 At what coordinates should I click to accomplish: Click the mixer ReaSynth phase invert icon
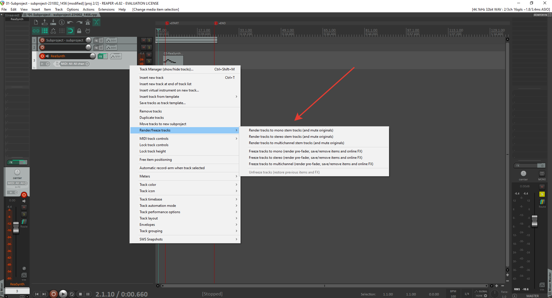(x=24, y=268)
